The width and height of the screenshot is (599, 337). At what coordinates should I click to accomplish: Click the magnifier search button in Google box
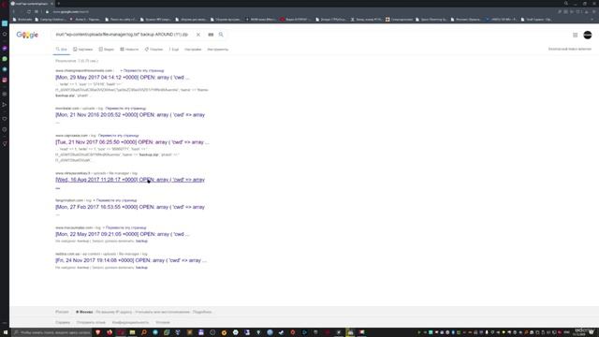coord(221,35)
